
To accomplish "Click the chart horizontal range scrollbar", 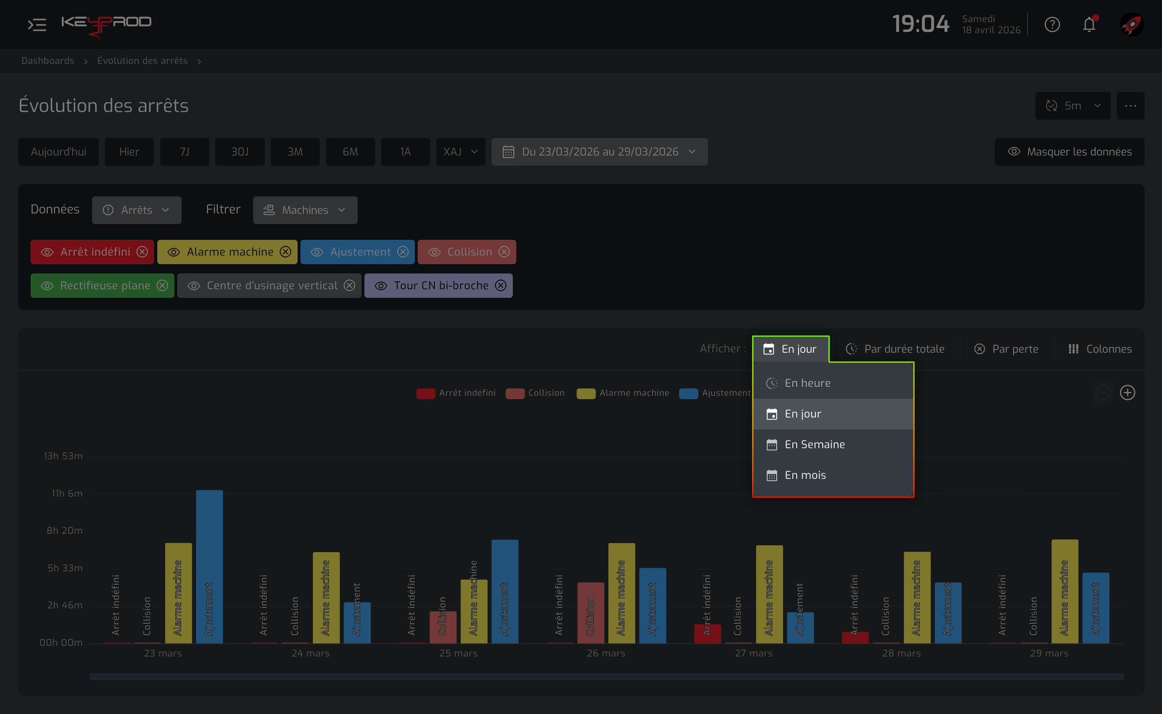I will [607, 677].
